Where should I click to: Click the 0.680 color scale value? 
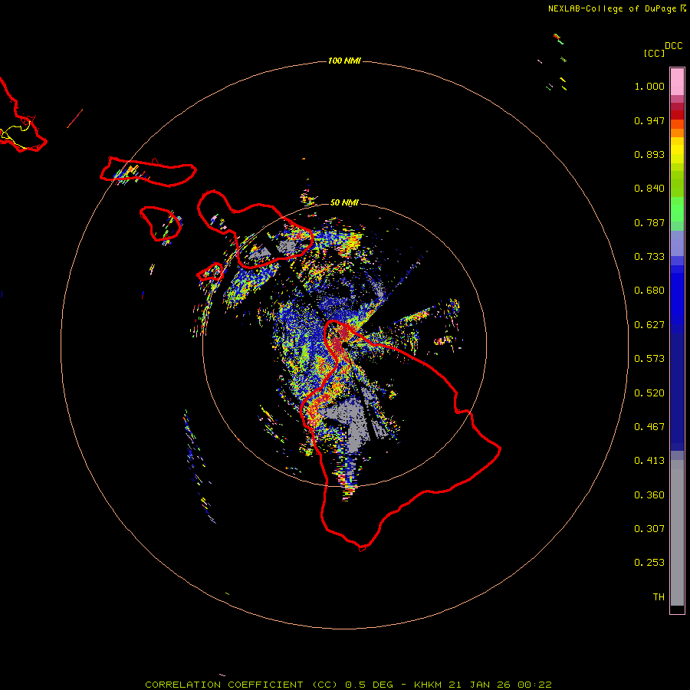(649, 291)
